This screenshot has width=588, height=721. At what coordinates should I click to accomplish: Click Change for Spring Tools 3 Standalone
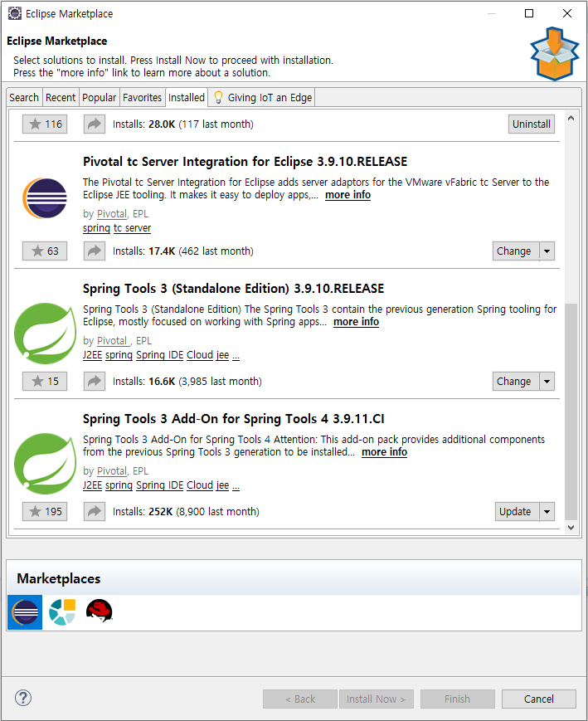pos(515,381)
